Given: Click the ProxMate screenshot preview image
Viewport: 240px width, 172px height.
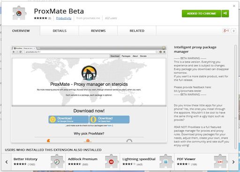Looking at the screenshot, I should [89, 94].
